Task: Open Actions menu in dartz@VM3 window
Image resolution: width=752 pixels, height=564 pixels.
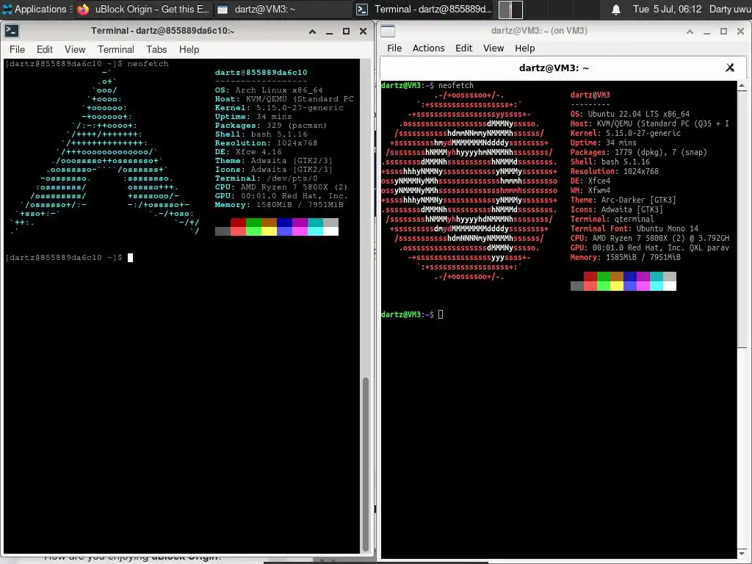Action: click(428, 48)
